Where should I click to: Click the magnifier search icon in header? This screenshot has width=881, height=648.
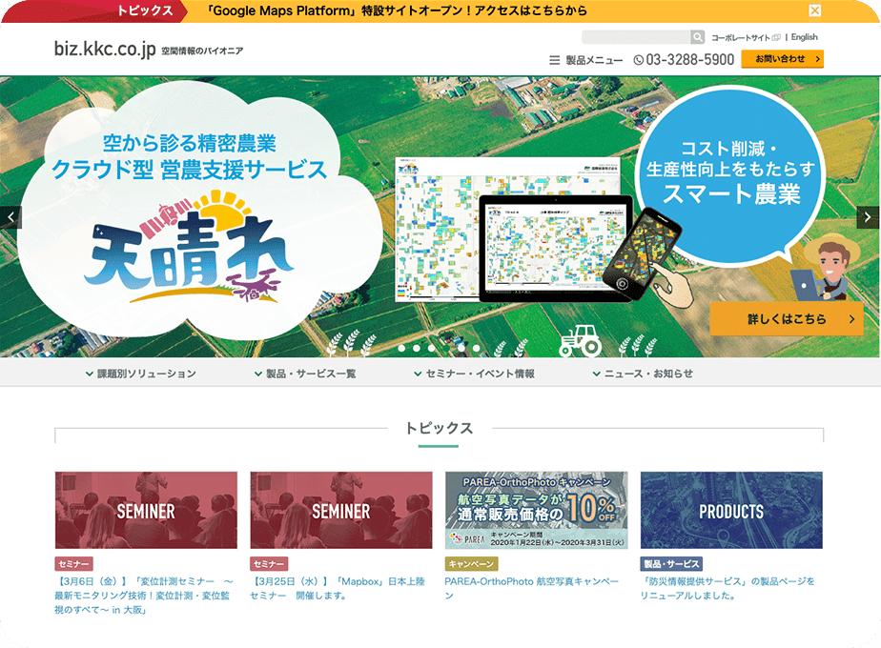pyautogui.click(x=697, y=37)
